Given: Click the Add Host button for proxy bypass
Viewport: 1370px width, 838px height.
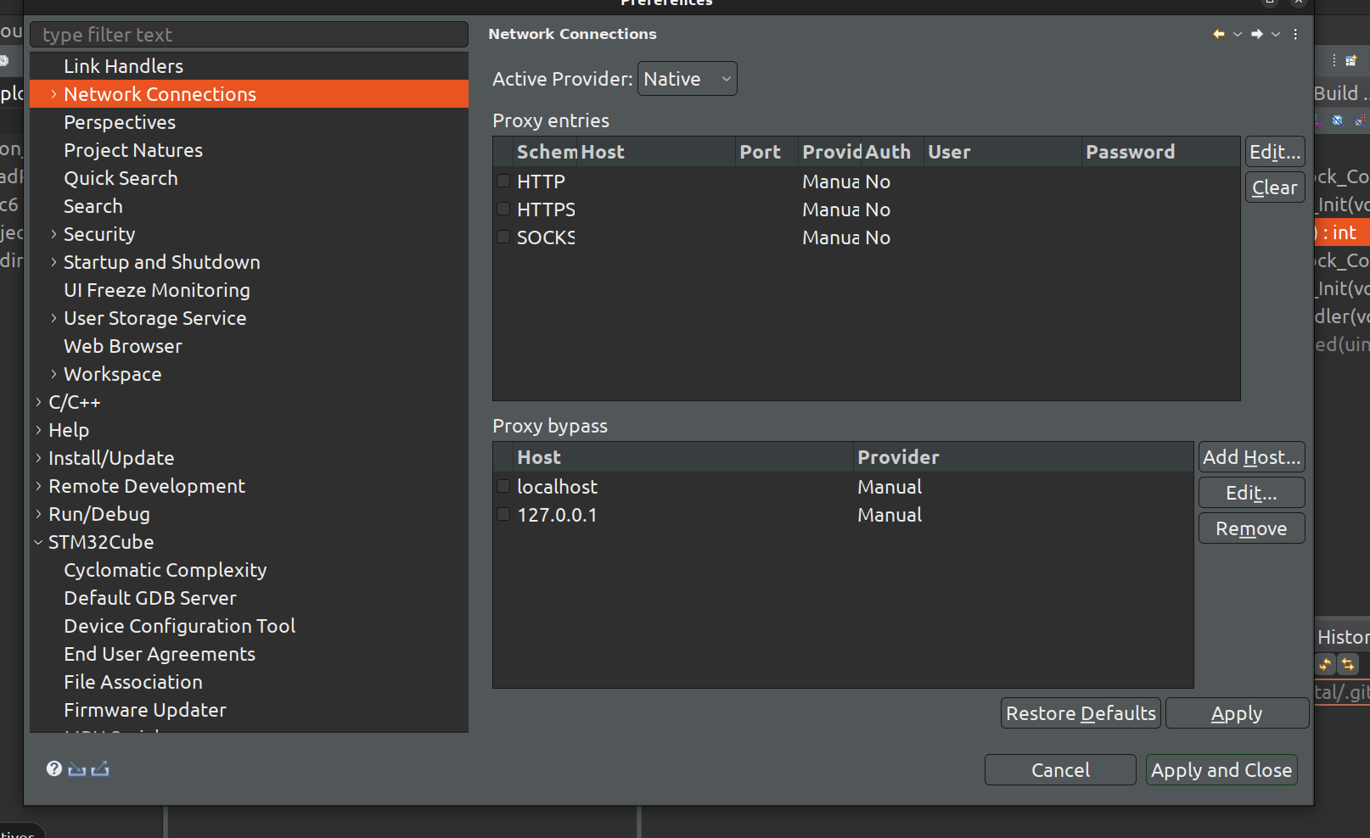Looking at the screenshot, I should [x=1251, y=456].
